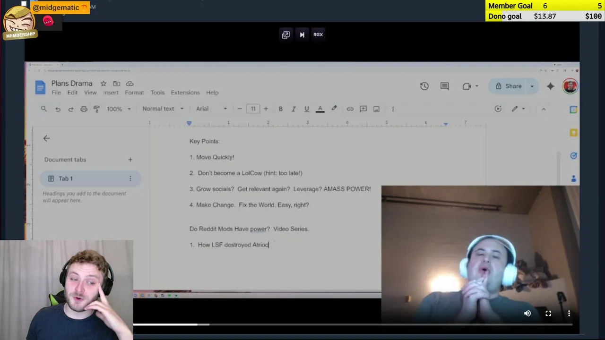The width and height of the screenshot is (605, 340).
Task: Click the Redo arrow
Action: tap(70, 109)
